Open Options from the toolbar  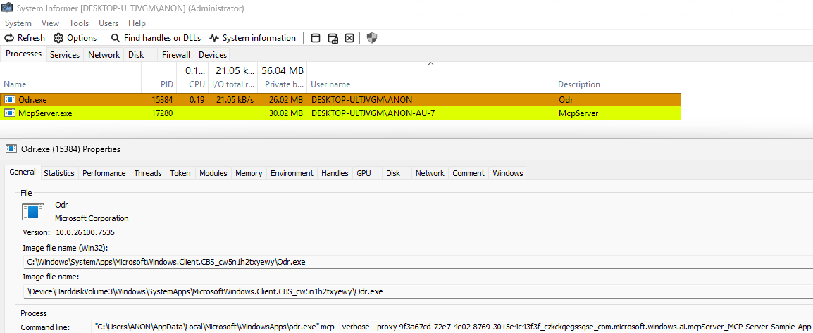(75, 38)
